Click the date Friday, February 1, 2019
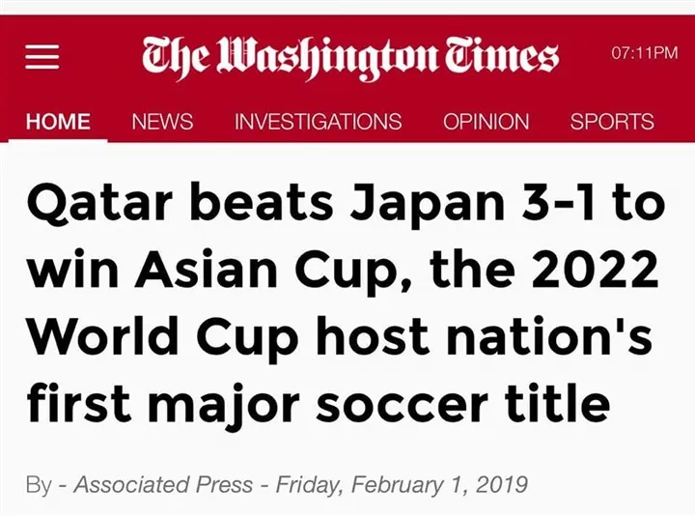Screen dimensions: 695x516 pos(402,484)
